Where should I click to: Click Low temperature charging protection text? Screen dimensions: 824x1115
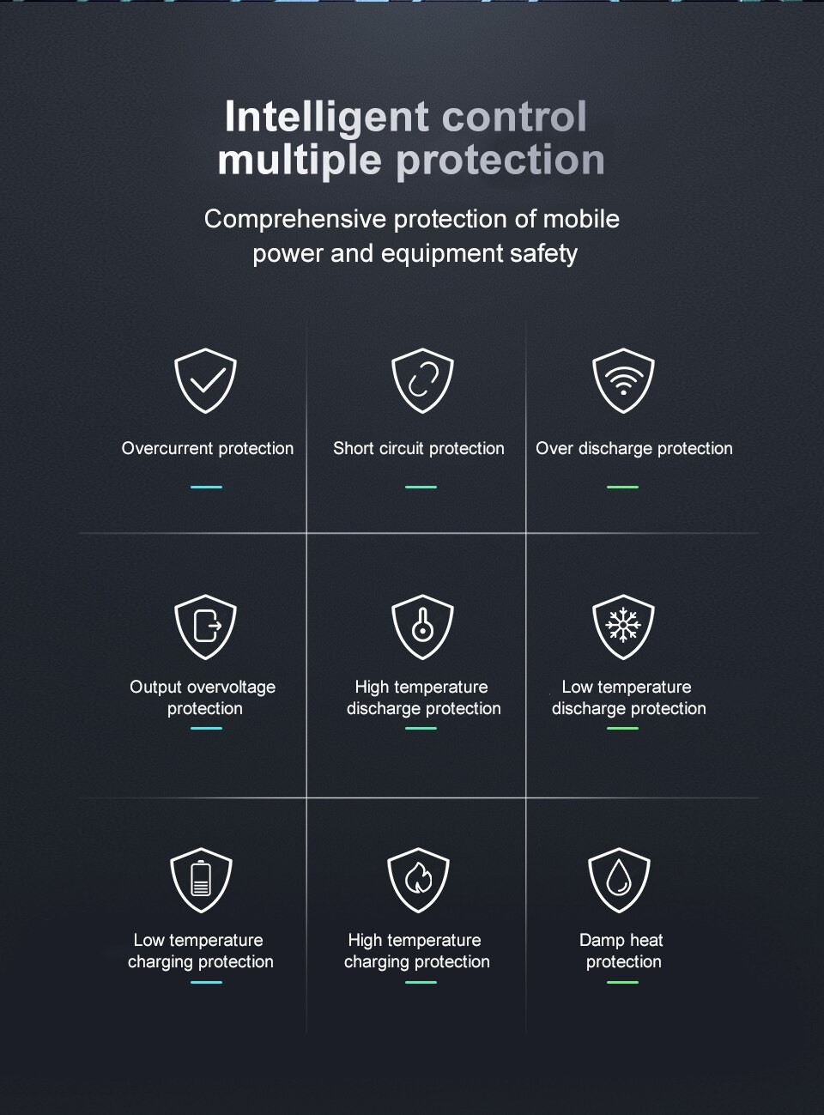(200, 950)
